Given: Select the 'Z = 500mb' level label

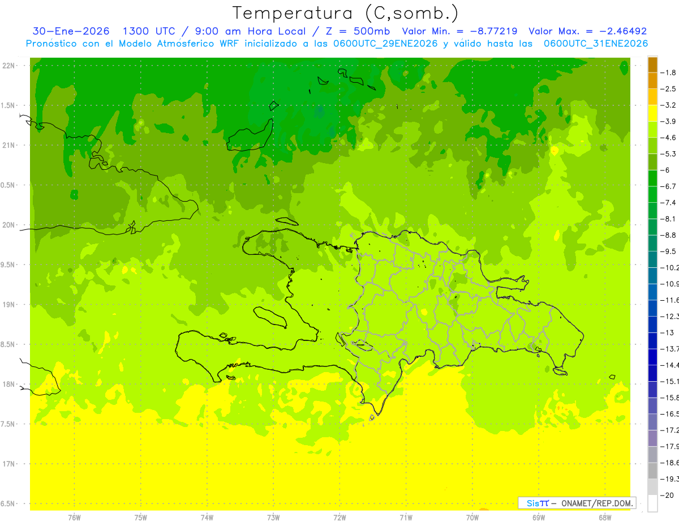Looking at the screenshot, I should (359, 31).
